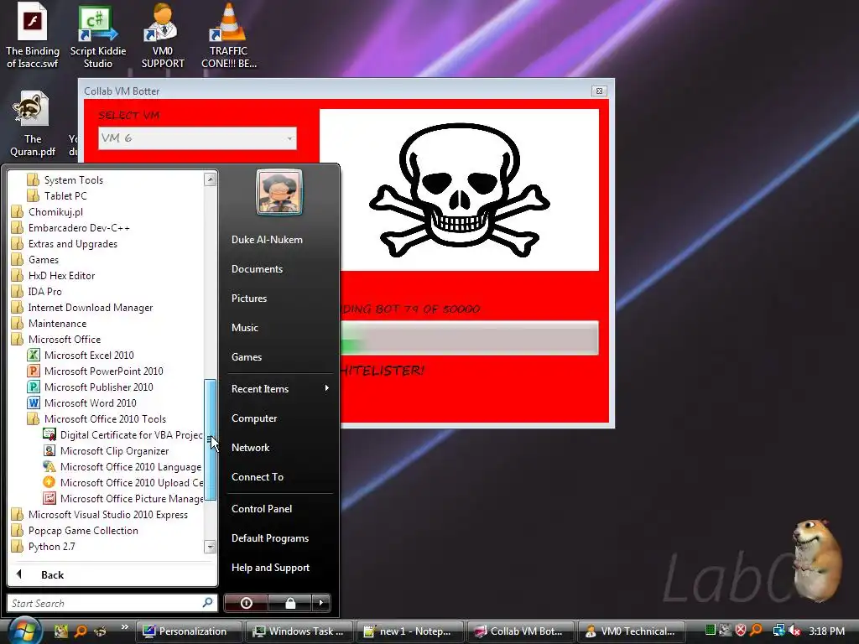Click Back to return to main Start menu

click(x=112, y=575)
